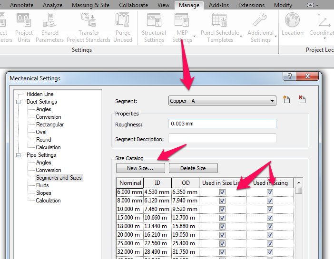This screenshot has height=259, width=334.
Task: Uncheck Used in Sizing for 18.000 row
Action: tap(270, 226)
